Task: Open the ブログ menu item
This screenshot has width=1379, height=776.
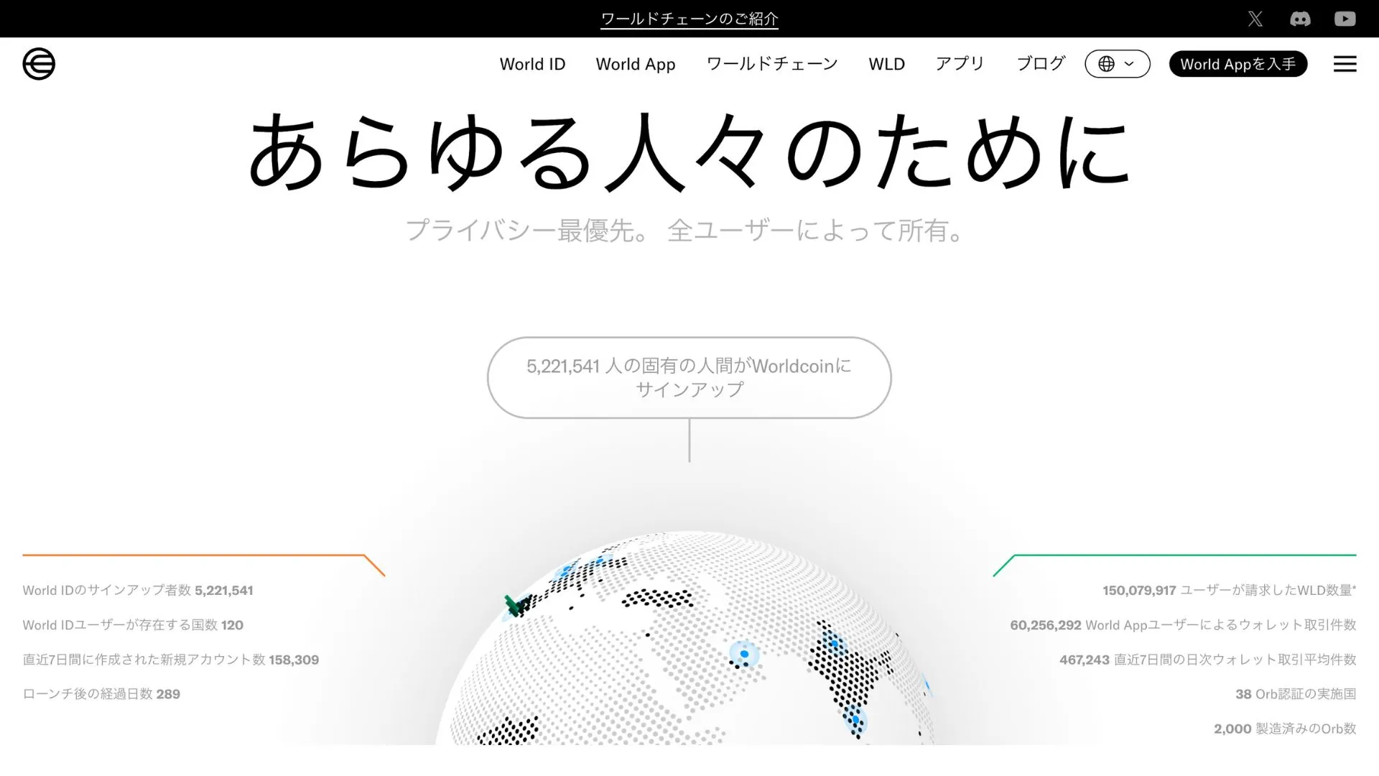Action: (x=1041, y=64)
